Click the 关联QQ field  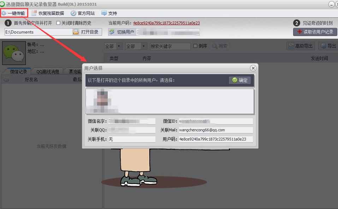coord(132,130)
